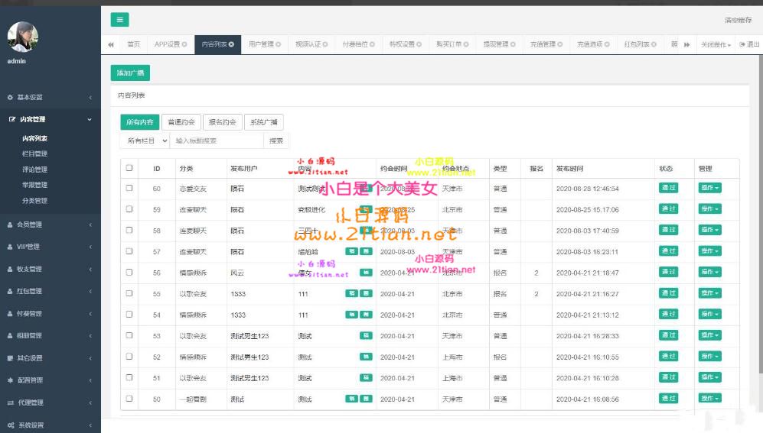This screenshot has height=433, width=763.
Task: Open 评论管理 in the sidebar submenu
Action: coord(34,170)
